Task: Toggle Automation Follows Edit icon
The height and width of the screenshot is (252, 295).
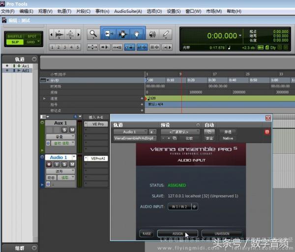Action: click(x=130, y=47)
